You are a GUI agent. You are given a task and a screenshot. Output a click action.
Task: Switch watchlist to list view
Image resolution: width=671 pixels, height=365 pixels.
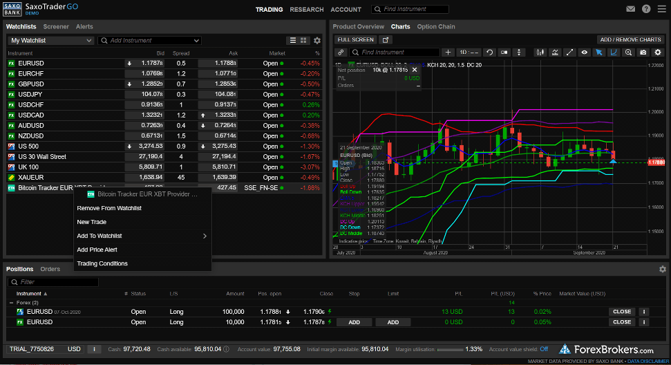(293, 40)
